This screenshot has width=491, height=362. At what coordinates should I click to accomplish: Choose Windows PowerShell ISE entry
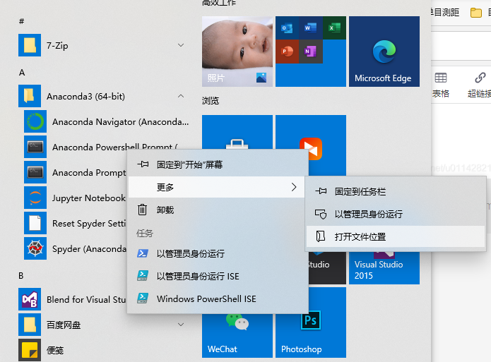[218, 298]
